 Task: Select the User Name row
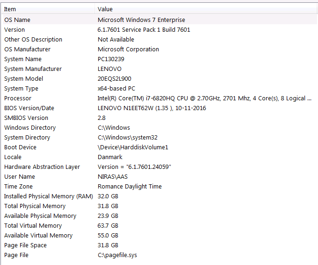[x=160, y=177]
